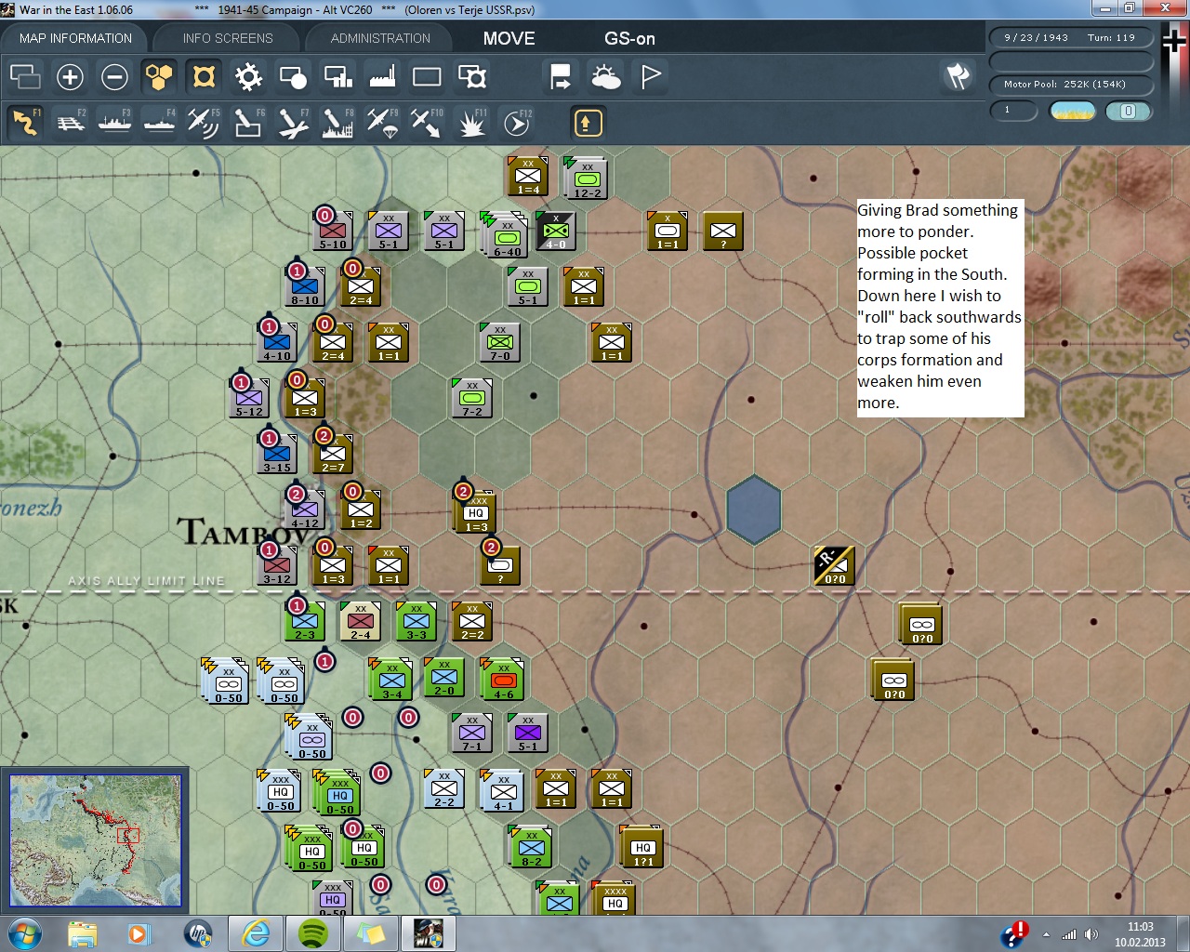Click the date and Turn 119 display

tap(1070, 38)
